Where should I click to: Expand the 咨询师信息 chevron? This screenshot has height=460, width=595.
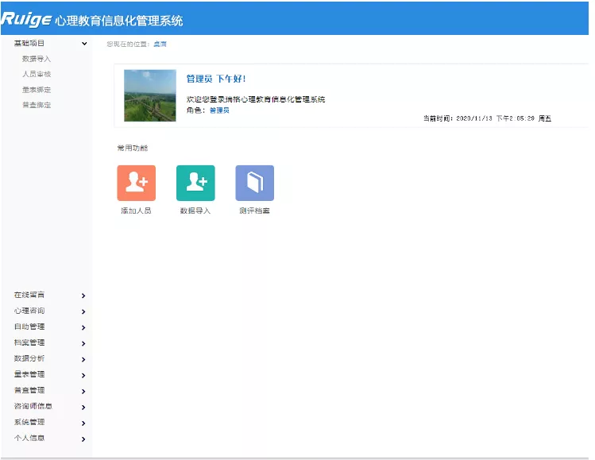pos(83,408)
